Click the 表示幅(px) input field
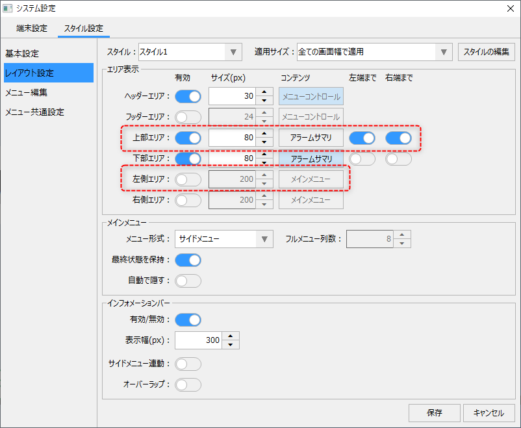The height and width of the screenshot is (428, 521). coord(197,340)
